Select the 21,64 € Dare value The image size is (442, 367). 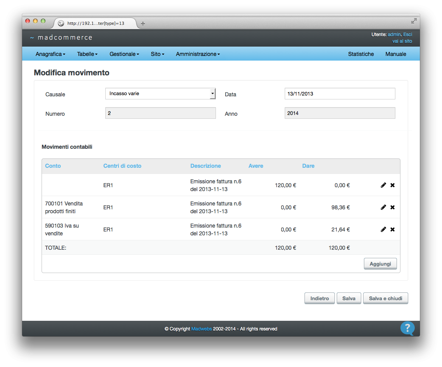coord(341,230)
